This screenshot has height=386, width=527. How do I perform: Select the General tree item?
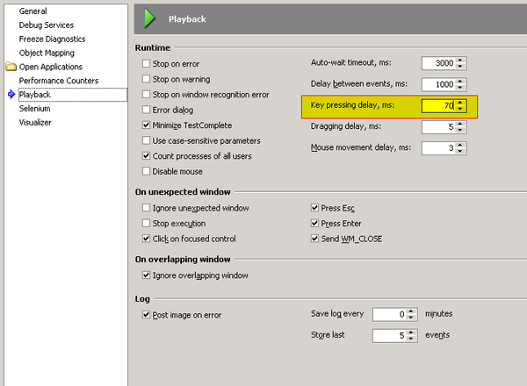pos(33,11)
